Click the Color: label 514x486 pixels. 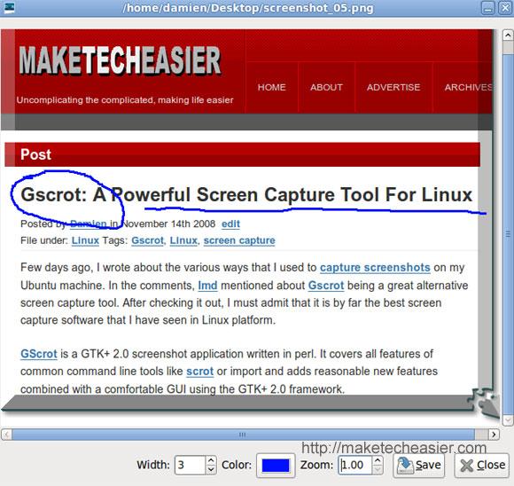point(237,465)
